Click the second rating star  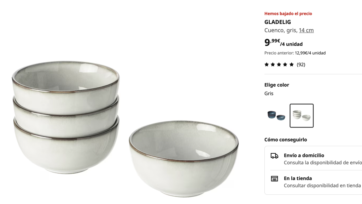point(273,64)
